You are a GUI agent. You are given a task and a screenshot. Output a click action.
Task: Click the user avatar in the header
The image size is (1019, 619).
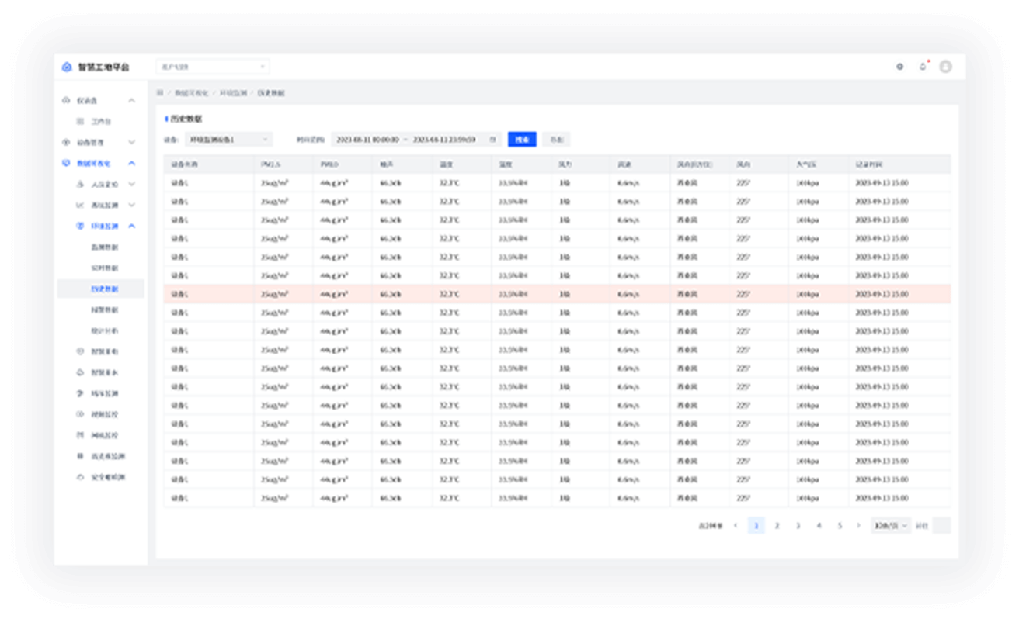[x=945, y=67]
